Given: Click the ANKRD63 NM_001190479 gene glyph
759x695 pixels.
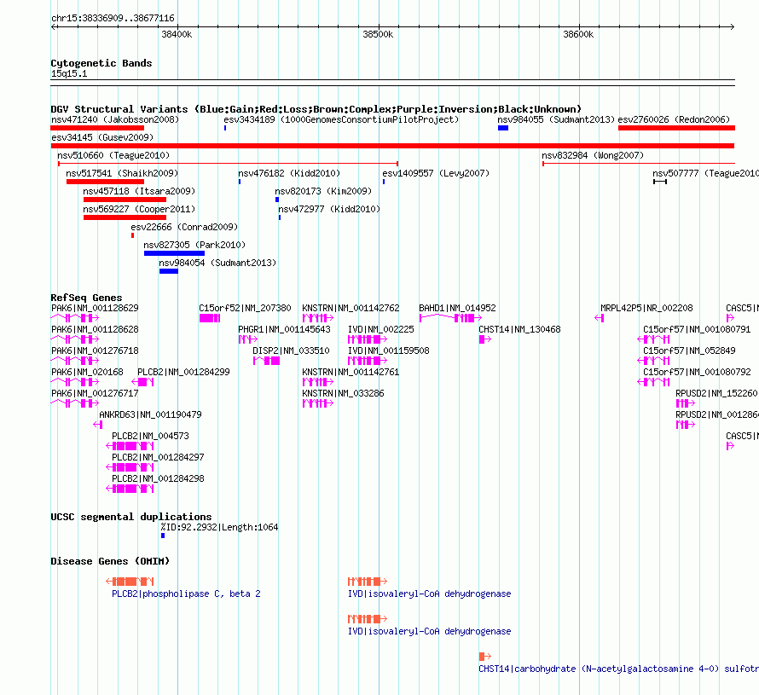Looking at the screenshot, I should pyautogui.click(x=98, y=425).
